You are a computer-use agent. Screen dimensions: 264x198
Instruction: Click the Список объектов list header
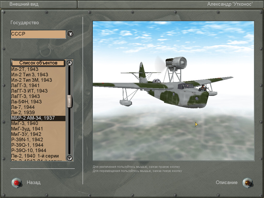38,63
